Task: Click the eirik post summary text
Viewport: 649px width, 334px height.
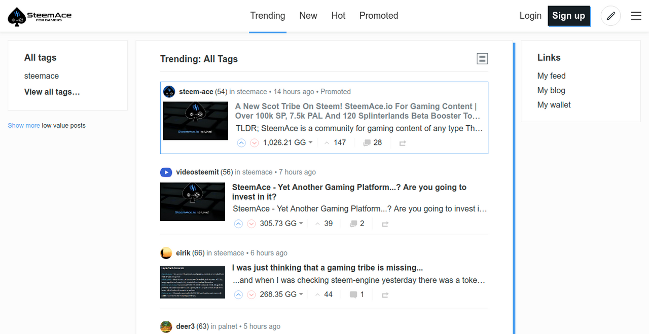Action: [x=359, y=280]
